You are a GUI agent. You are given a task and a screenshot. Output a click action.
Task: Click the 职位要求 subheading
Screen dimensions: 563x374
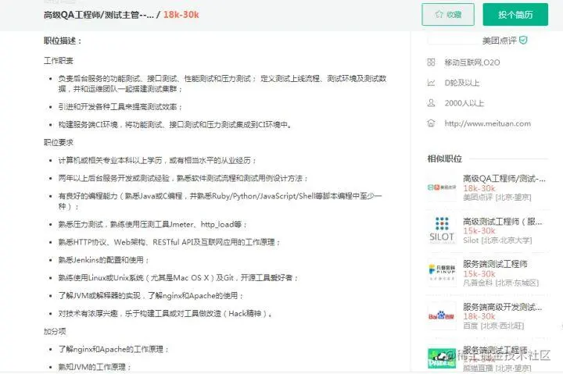click(58, 142)
